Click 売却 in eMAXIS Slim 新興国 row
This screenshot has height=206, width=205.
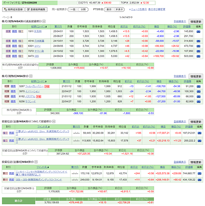tap(12, 141)
